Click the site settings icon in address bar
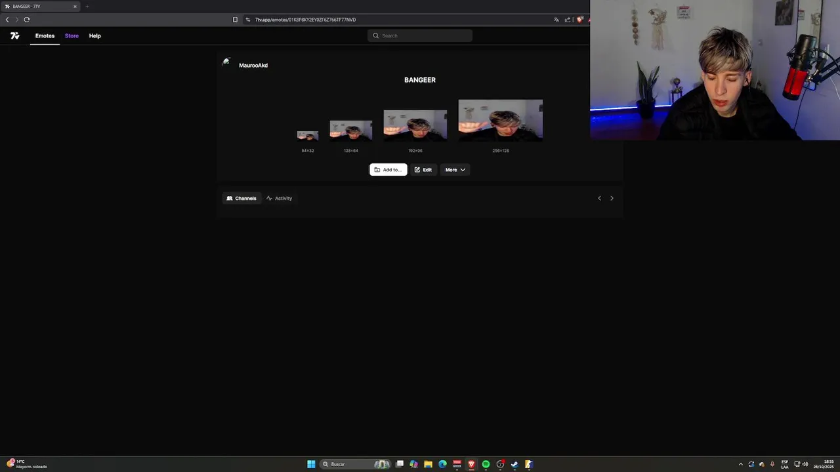The width and height of the screenshot is (840, 472). tap(248, 20)
